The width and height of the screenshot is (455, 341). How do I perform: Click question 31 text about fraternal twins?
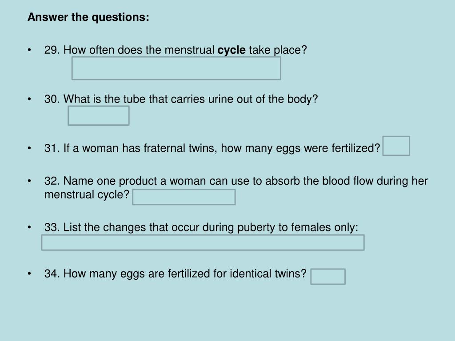[212, 148]
